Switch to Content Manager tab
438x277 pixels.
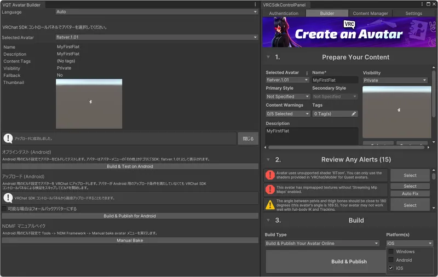pos(370,13)
